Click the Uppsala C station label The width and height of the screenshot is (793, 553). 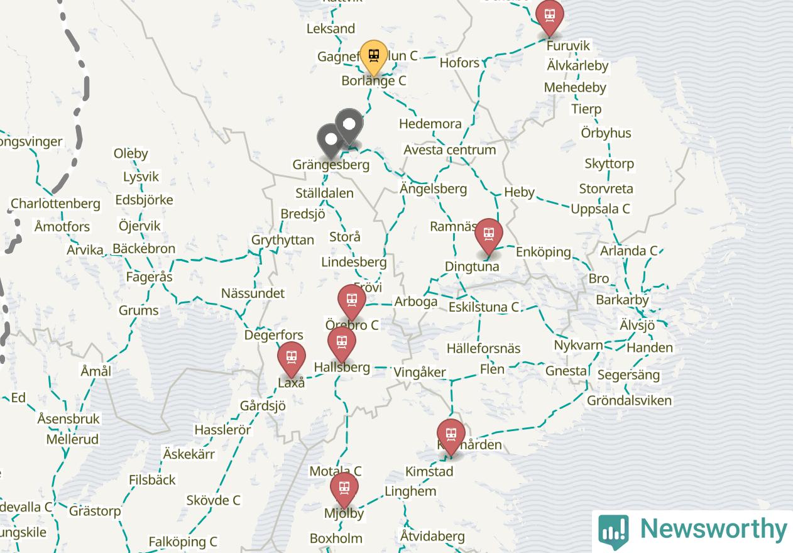pyautogui.click(x=600, y=209)
